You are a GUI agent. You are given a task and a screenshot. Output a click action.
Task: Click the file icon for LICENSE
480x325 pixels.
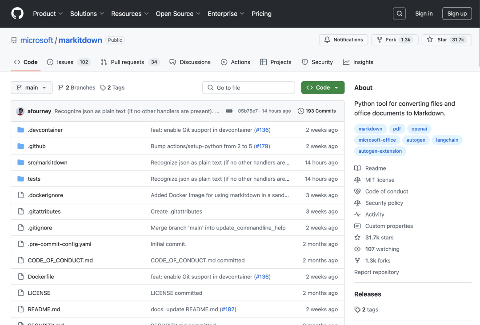click(21, 293)
